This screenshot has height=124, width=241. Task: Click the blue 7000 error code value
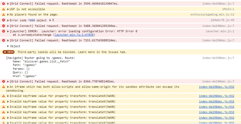(x=31, y=20)
